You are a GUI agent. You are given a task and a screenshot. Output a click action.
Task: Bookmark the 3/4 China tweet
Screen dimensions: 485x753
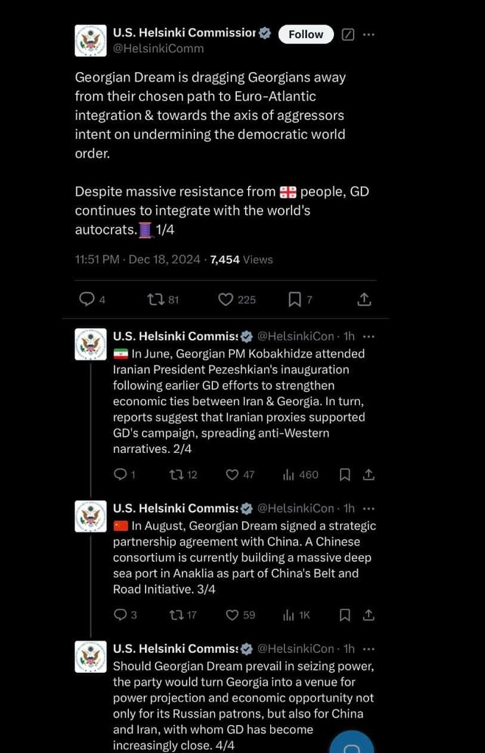point(344,615)
